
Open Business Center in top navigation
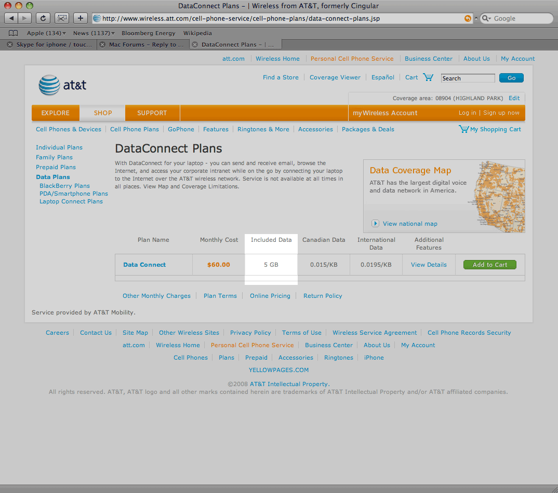[429, 59]
